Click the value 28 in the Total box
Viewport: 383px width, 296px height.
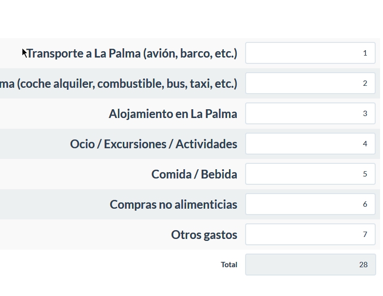pyautogui.click(x=363, y=265)
